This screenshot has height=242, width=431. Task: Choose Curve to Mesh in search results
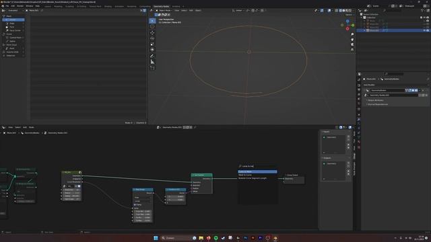pos(257,172)
